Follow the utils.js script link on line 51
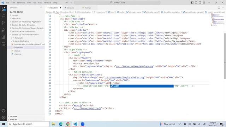This screenshot has width=226, height=127. pos(88,108)
